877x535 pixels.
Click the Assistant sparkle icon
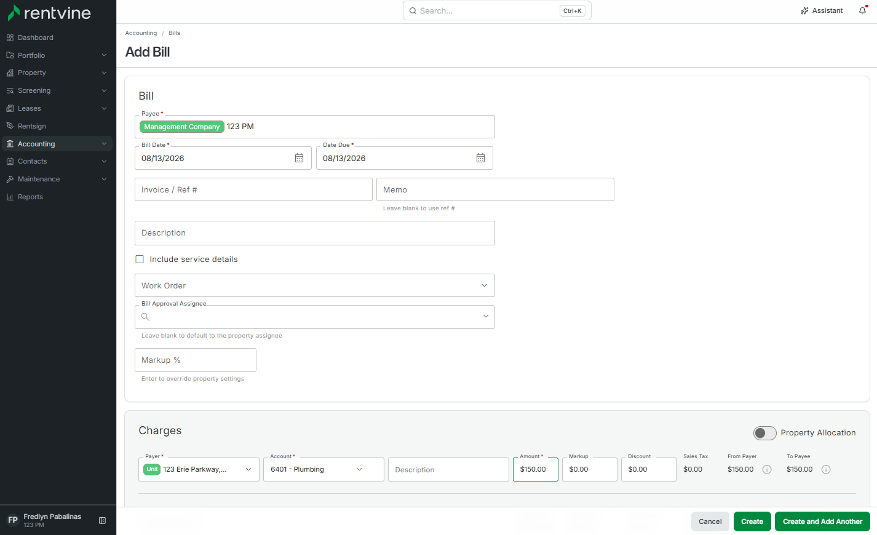804,10
